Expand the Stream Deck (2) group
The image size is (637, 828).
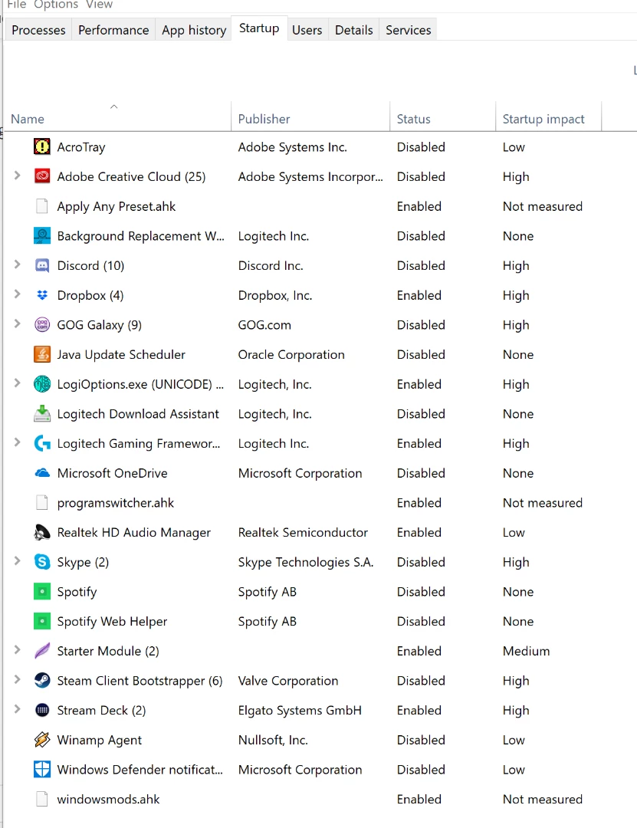17,709
